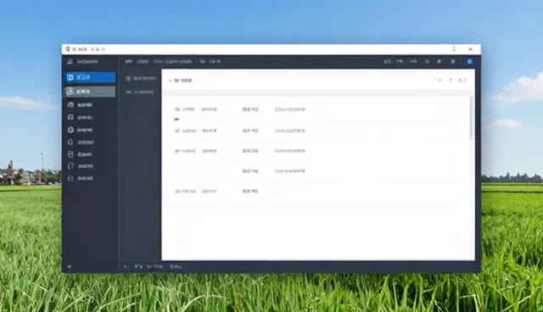Click the bright blue icon in the dark toolbar
Image resolution: width=543 pixels, height=312 pixels.
[x=469, y=62]
